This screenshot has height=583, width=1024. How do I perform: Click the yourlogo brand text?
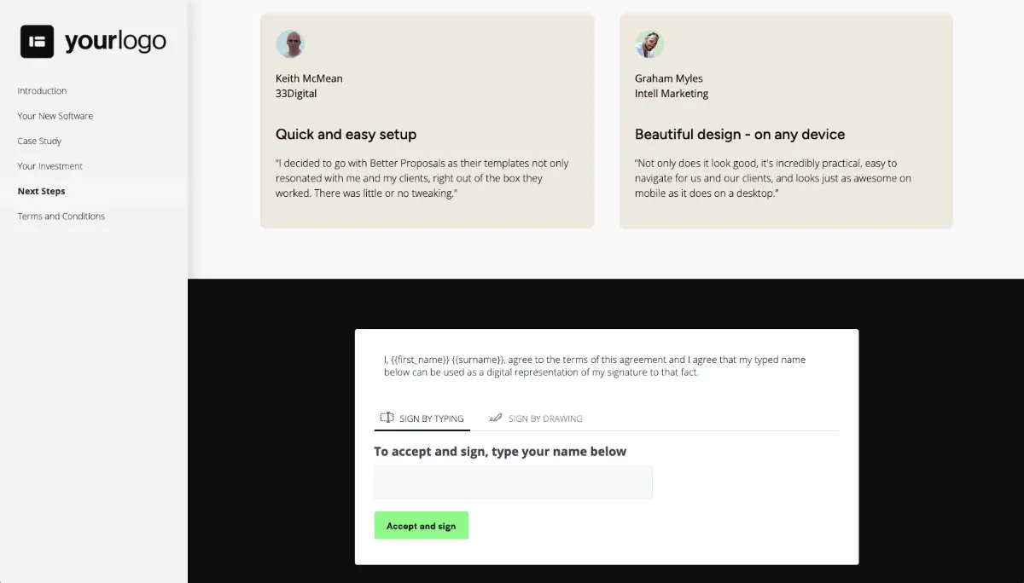point(113,40)
